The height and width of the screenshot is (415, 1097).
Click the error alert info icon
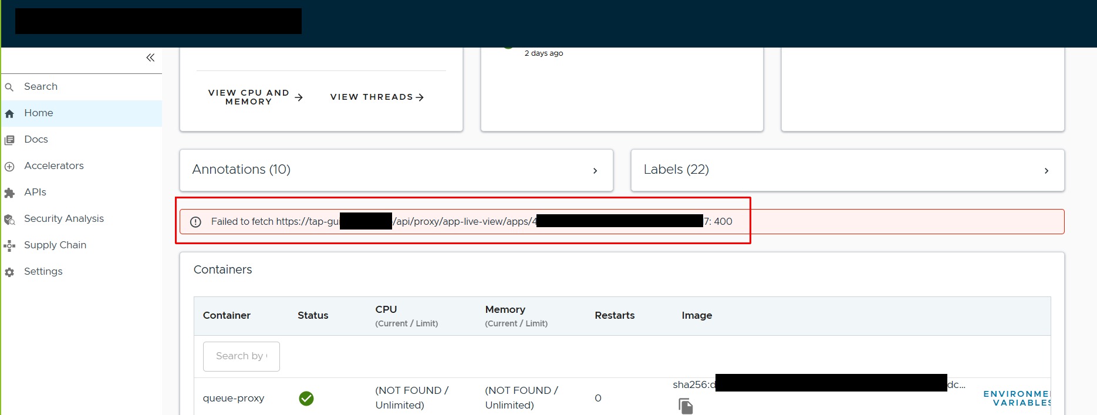click(196, 222)
